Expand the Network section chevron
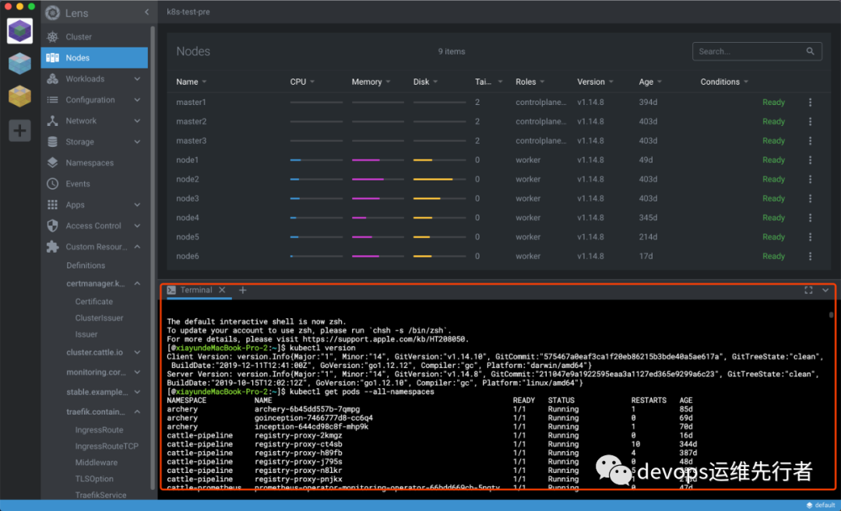 137,121
